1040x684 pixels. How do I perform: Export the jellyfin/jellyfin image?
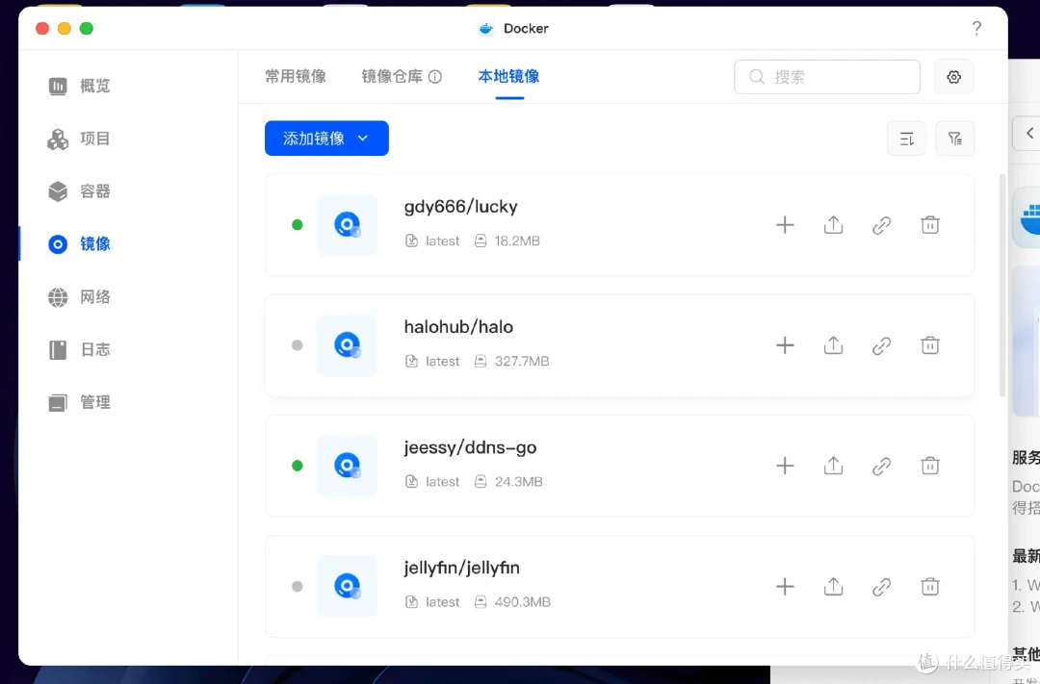(834, 587)
